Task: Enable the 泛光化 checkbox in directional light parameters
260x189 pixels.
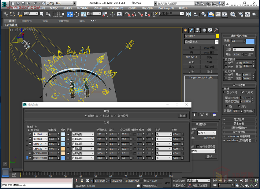Action: 243,92
